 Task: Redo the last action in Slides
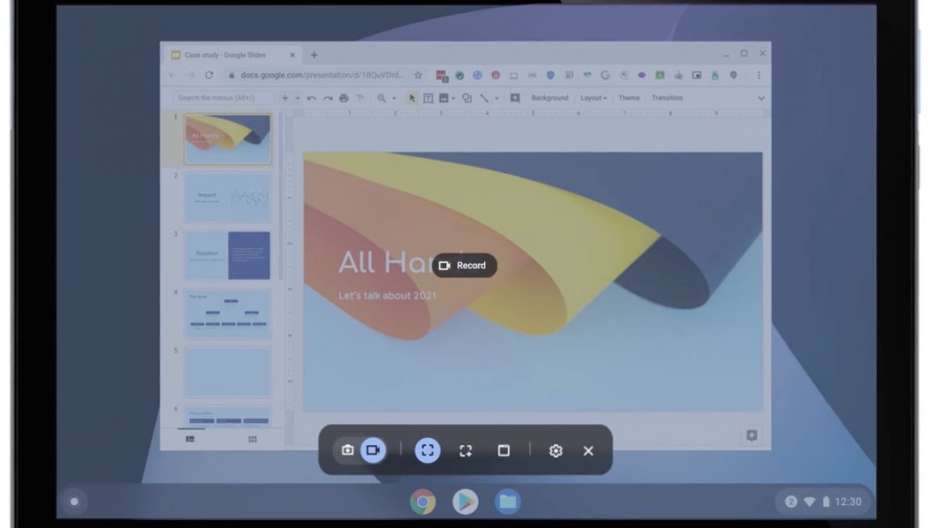pos(328,98)
